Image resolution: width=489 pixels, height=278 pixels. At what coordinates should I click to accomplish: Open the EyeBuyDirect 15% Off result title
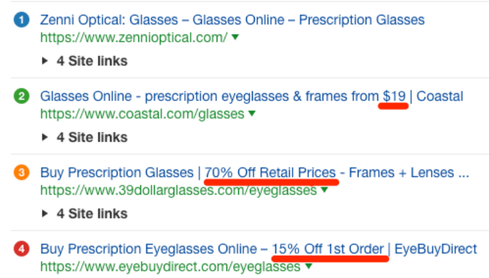coord(259,249)
